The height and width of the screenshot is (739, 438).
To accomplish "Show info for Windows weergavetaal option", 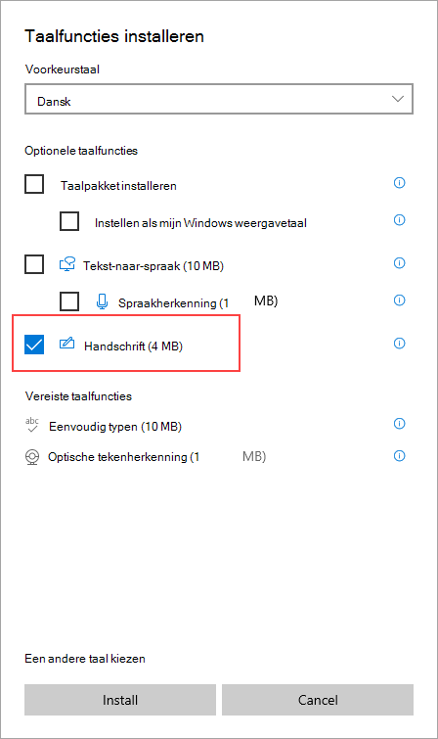I will coord(399,220).
